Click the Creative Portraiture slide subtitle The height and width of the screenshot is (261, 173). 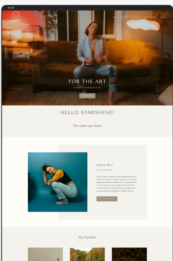(x=87, y=88)
